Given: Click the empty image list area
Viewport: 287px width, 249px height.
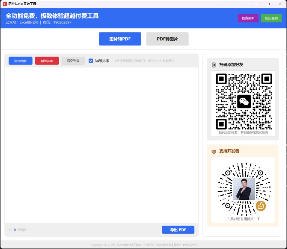Looking at the screenshot, I should (102, 145).
